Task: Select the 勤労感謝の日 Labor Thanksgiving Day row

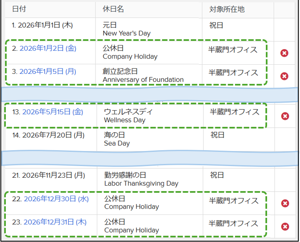Action: 150,179
